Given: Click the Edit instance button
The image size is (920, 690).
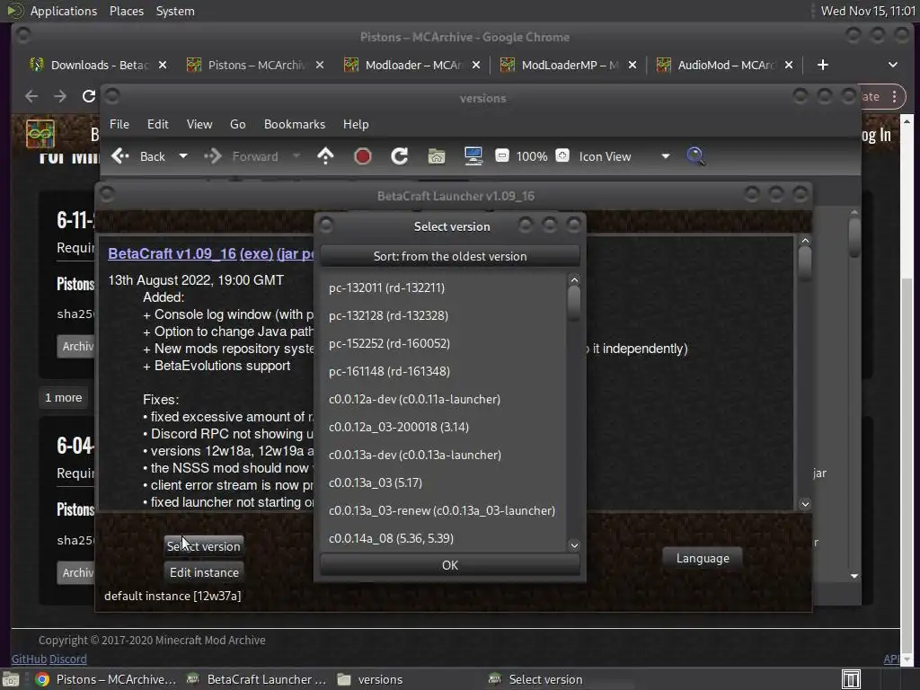Looking at the screenshot, I should pyautogui.click(x=204, y=572).
